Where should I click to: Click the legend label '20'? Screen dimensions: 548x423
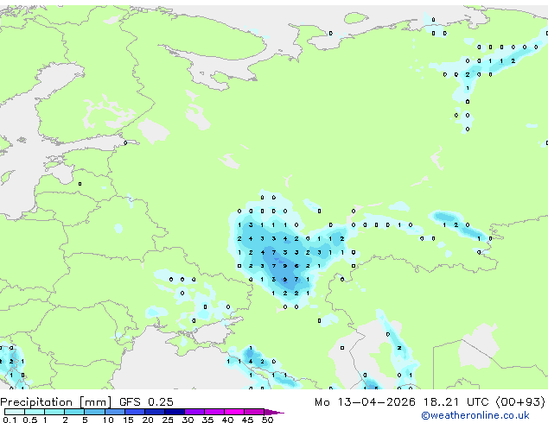148,420
